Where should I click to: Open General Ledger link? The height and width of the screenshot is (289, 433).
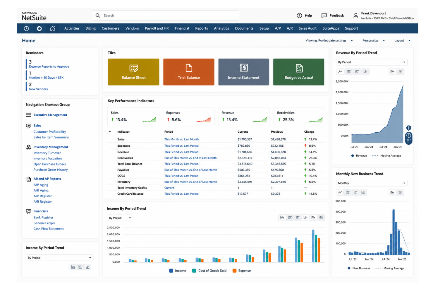[x=44, y=223]
